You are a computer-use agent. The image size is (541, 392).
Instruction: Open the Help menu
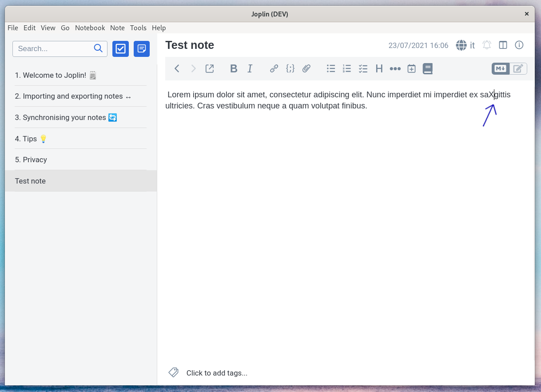click(x=159, y=28)
